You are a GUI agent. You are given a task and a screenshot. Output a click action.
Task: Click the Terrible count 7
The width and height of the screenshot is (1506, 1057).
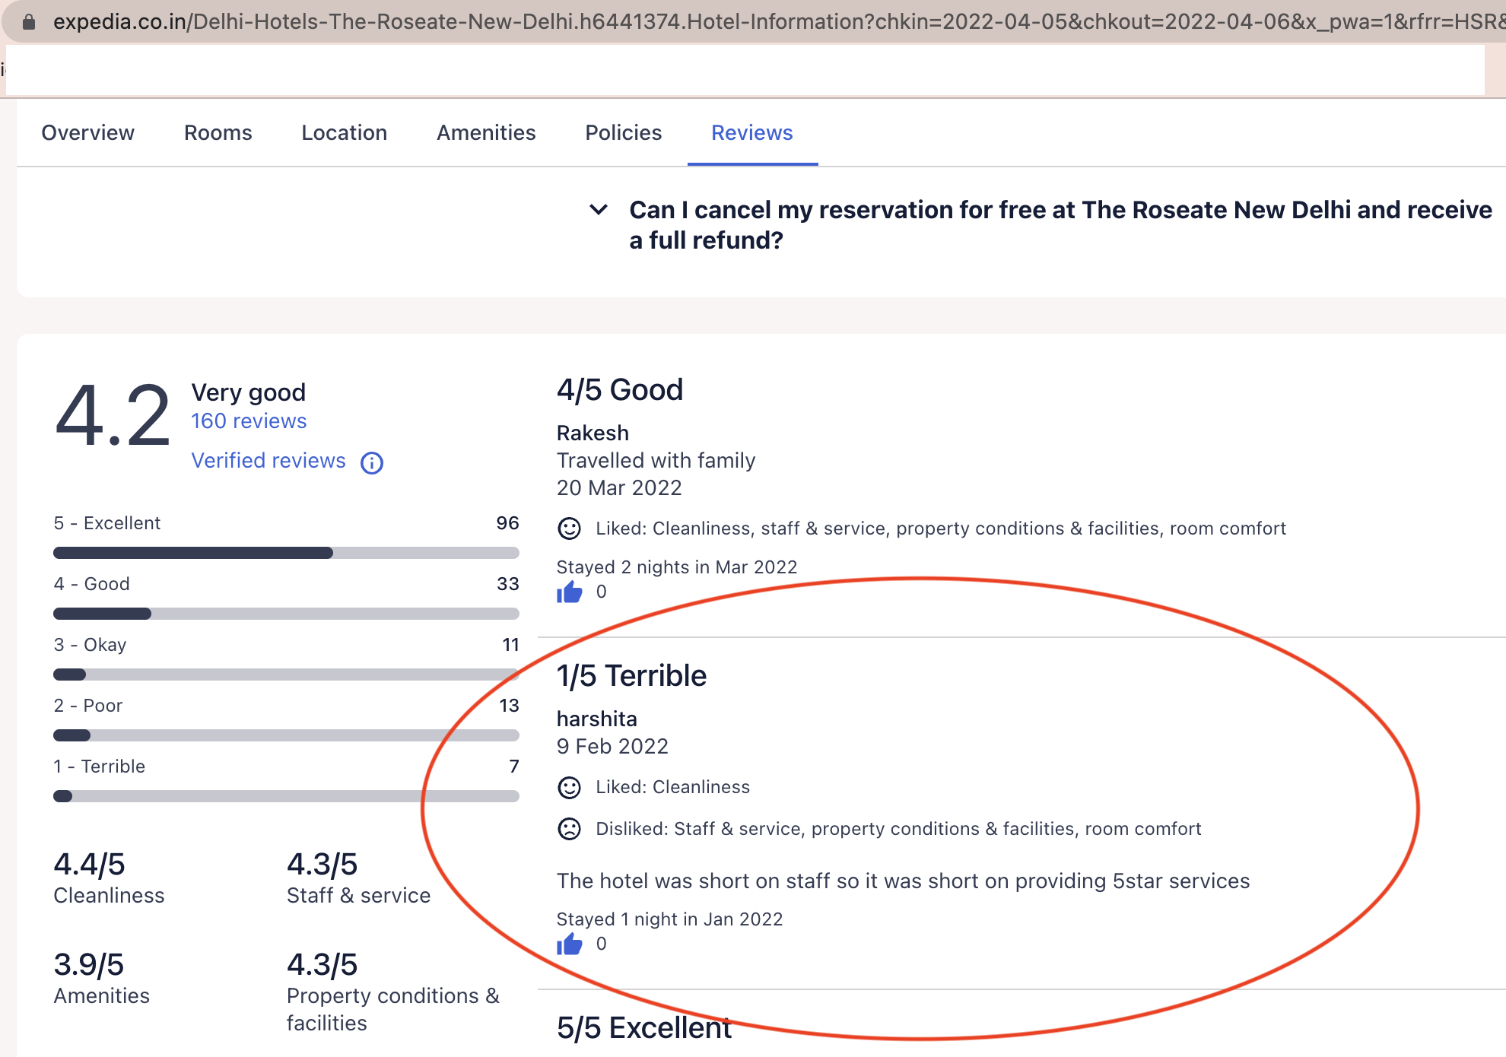point(514,766)
